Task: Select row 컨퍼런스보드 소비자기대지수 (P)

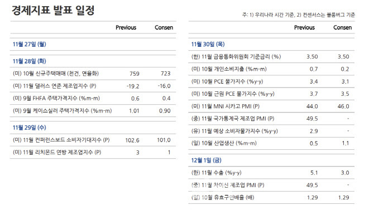Action: point(93,140)
